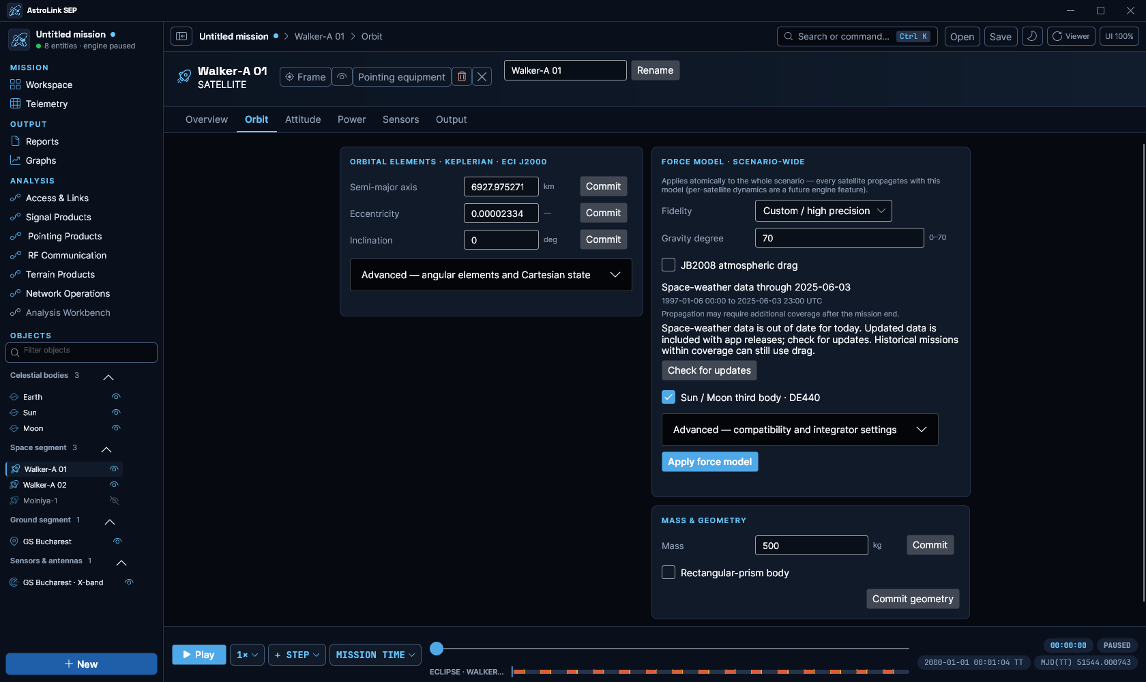The image size is (1146, 682).
Task: Expand Advanced compatibility and integrator settings
Action: click(800, 430)
